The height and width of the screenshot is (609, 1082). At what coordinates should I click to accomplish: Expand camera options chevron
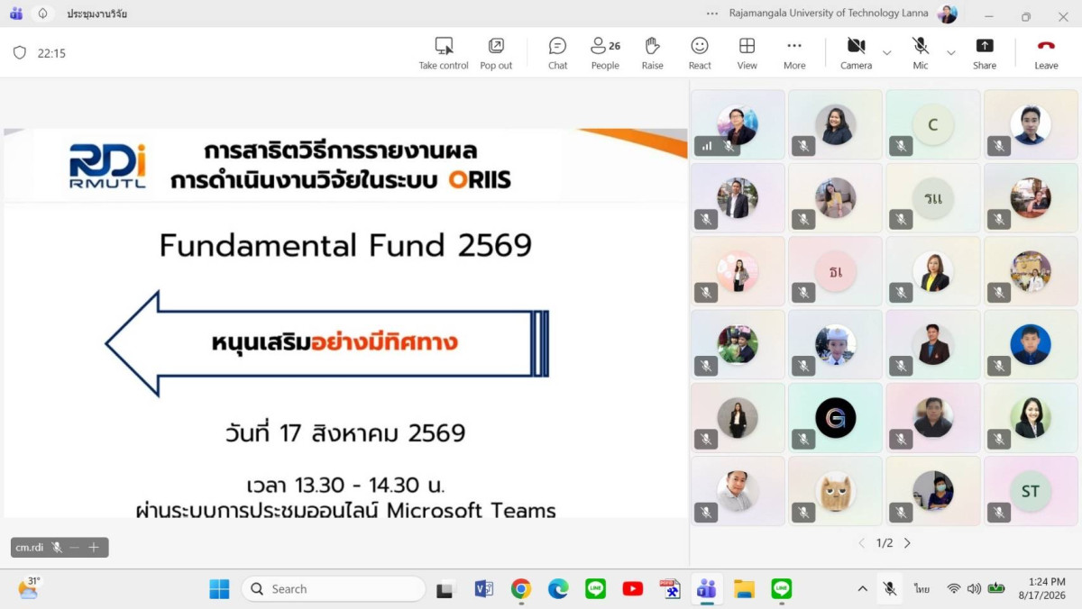pos(886,53)
